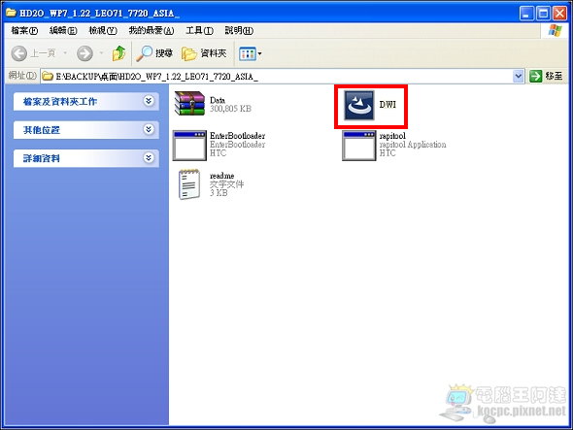Expand the 詳細資料 panel
573x430 pixels.
(x=85, y=158)
